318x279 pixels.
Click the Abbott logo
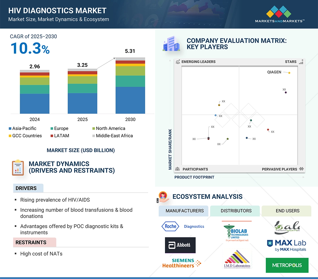(180, 245)
